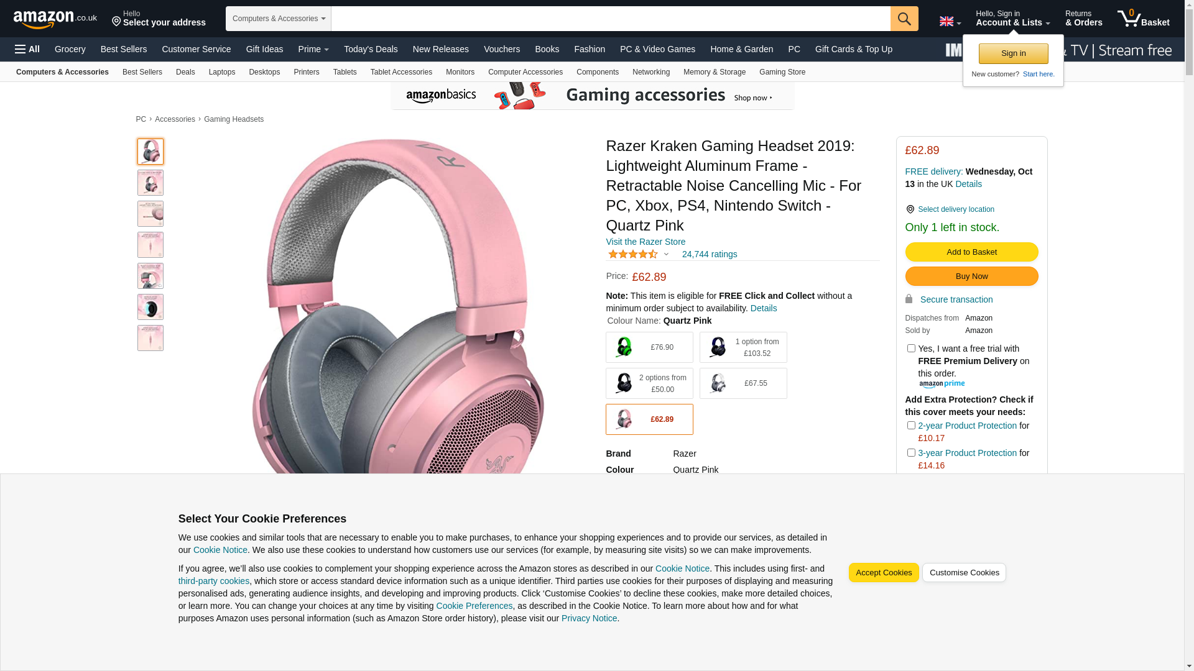Viewport: 1194px width, 671px height.
Task: Select the green colour option at £76.90
Action: pyautogui.click(x=649, y=347)
